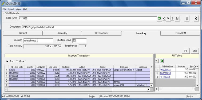The height and width of the screenshot is (100, 202).
Task: Click the On Hand column header
Action: pyautogui.click(x=182, y=66)
